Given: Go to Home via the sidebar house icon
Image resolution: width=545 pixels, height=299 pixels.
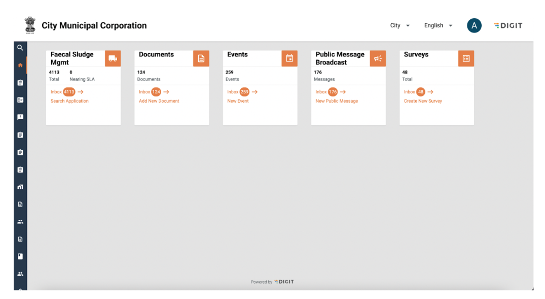Looking at the screenshot, I should (x=20, y=65).
